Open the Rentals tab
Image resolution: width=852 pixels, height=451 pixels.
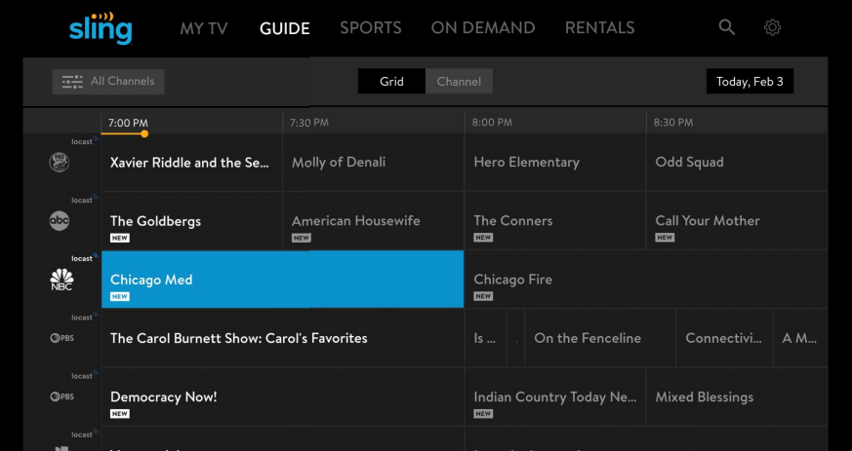pos(600,28)
